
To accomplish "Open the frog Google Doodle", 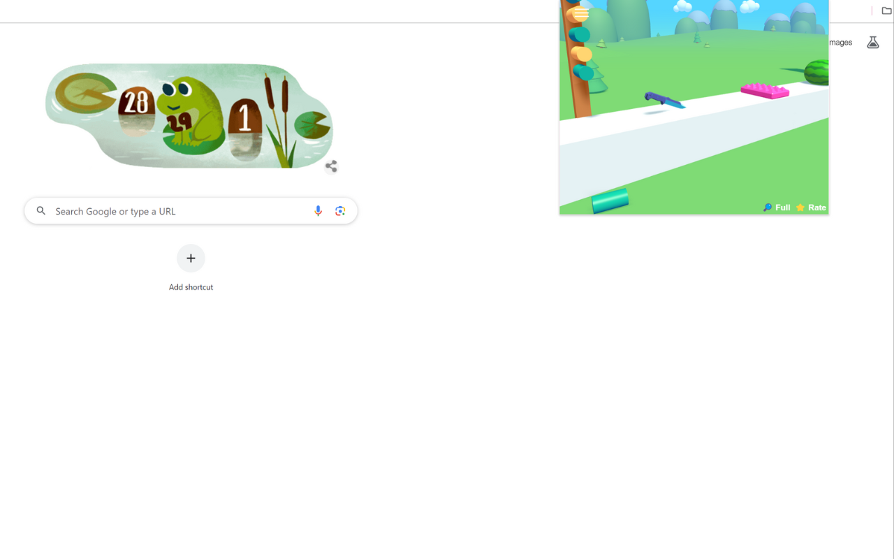I will pyautogui.click(x=189, y=116).
